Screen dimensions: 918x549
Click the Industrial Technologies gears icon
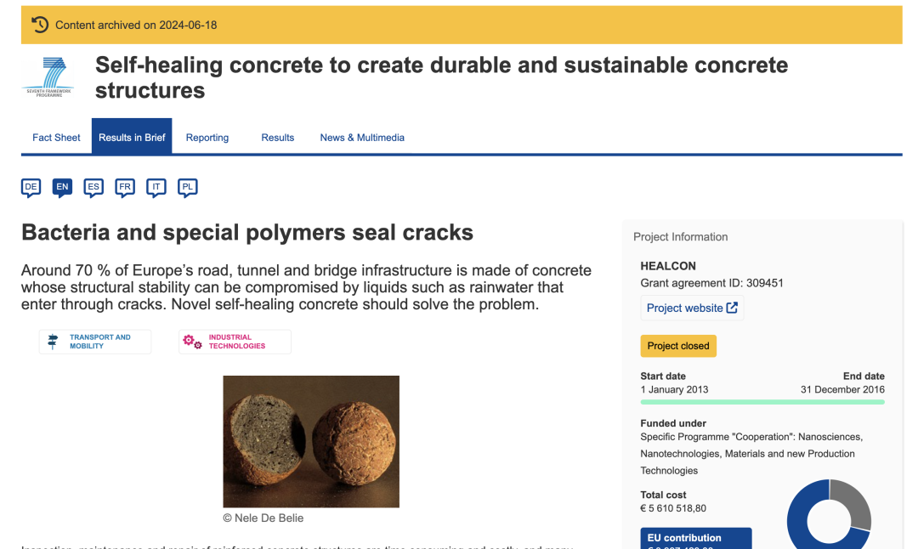coord(192,342)
